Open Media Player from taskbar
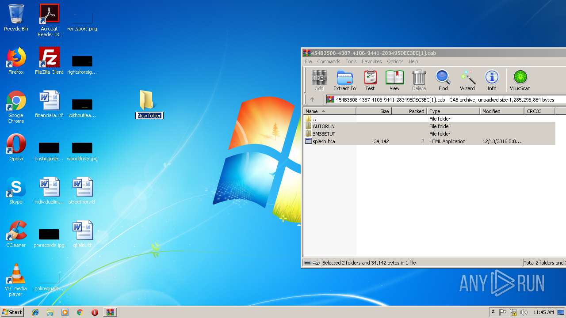The width and height of the screenshot is (566, 318). click(65, 312)
